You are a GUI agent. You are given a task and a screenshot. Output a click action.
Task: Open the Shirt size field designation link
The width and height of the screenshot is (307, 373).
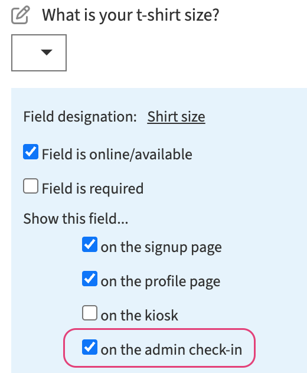[176, 117]
